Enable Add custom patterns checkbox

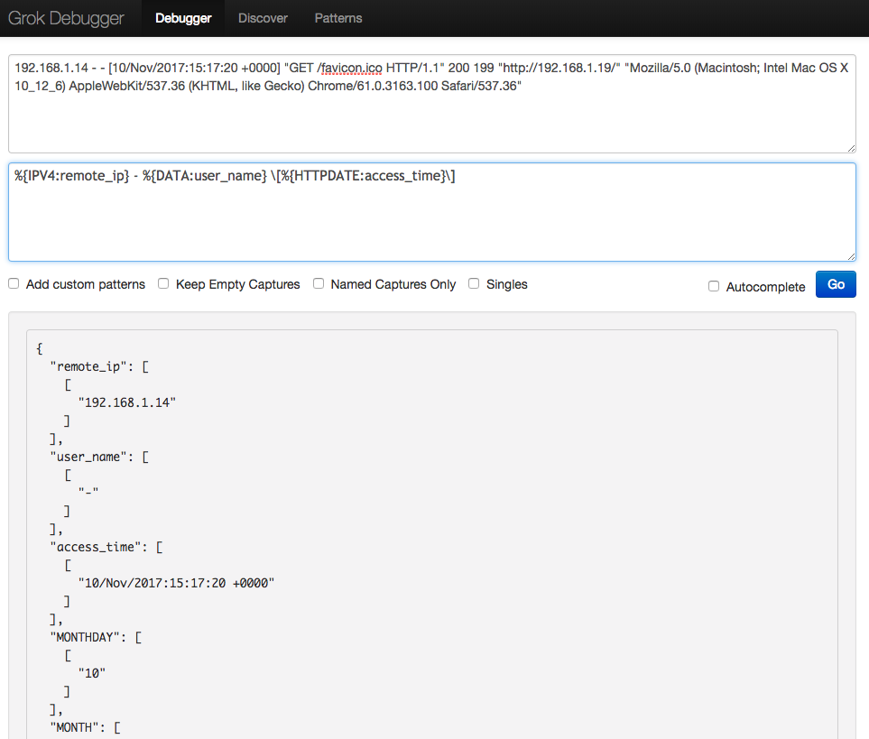pyautogui.click(x=14, y=283)
